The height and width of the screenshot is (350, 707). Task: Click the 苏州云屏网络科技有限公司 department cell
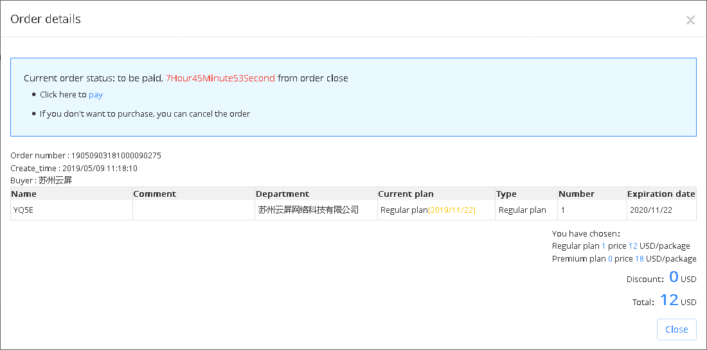point(316,210)
